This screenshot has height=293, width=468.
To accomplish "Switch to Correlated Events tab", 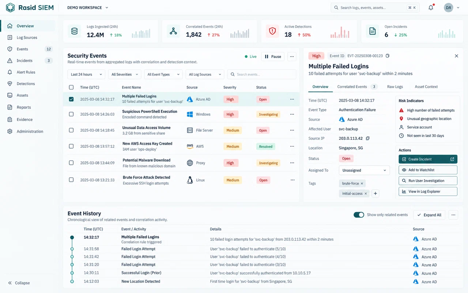I will [x=357, y=87].
